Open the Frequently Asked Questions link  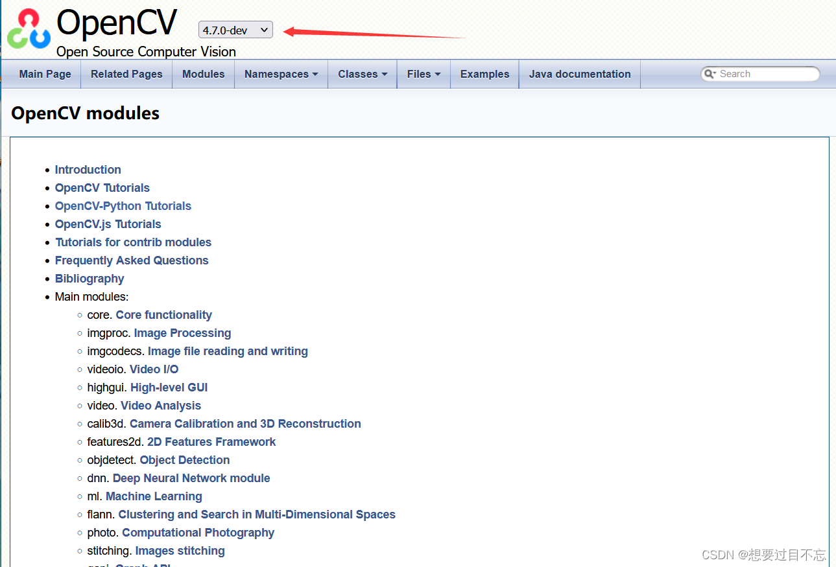pos(132,260)
